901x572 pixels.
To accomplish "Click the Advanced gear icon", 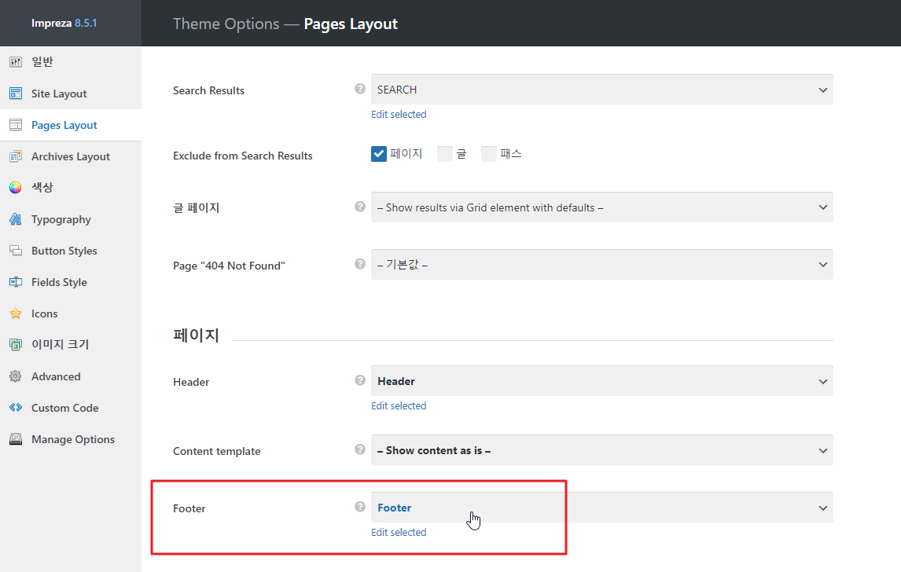I will click(x=16, y=376).
